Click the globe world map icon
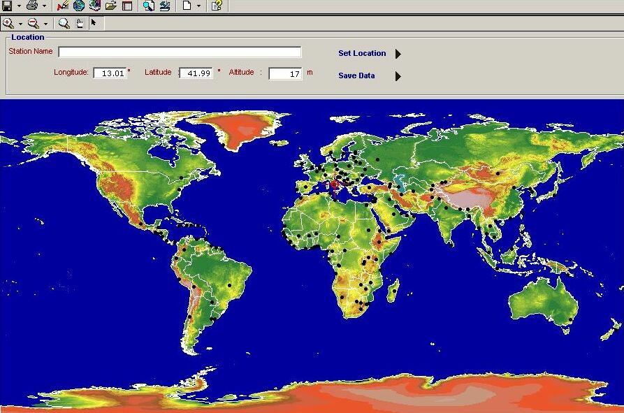 click(78, 7)
